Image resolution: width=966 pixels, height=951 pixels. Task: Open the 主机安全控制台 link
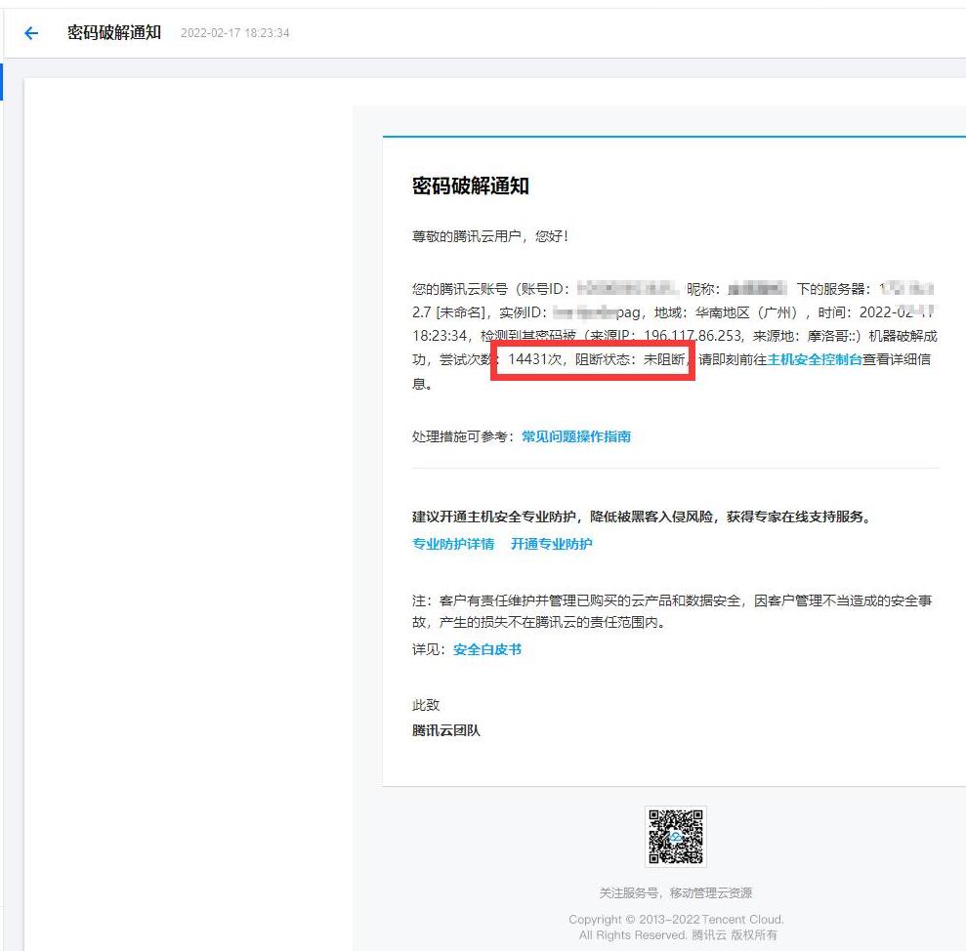click(x=814, y=359)
